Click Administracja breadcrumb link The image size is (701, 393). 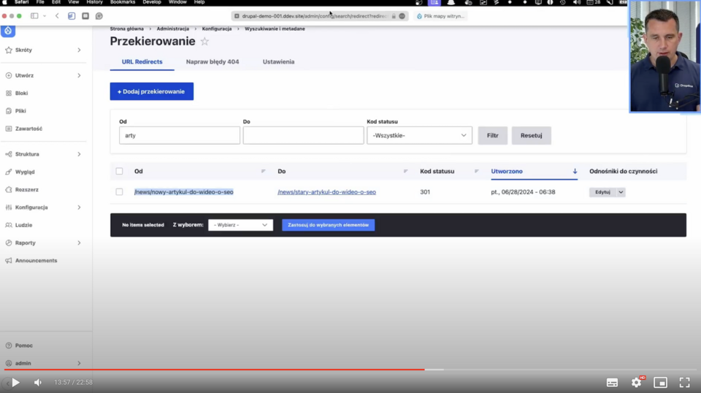[172, 28]
